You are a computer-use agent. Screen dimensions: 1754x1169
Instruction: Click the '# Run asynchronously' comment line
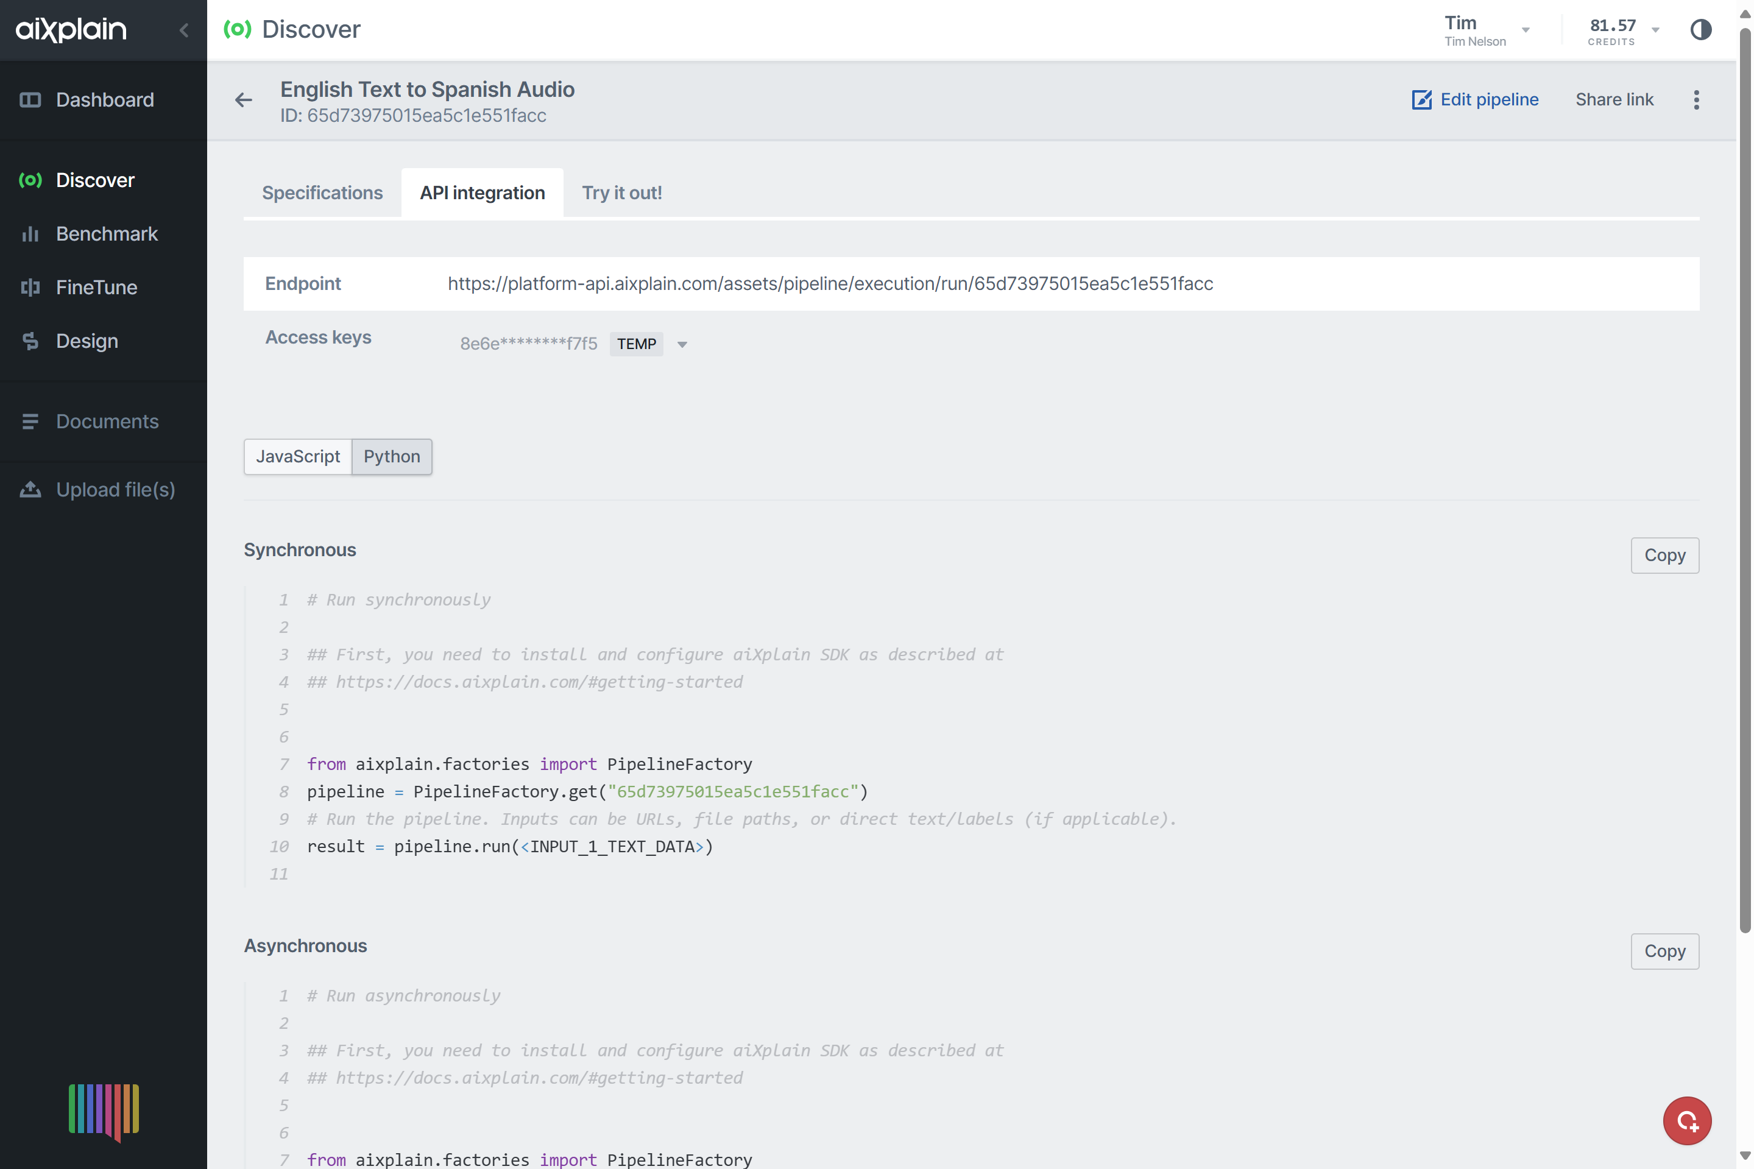tap(403, 996)
